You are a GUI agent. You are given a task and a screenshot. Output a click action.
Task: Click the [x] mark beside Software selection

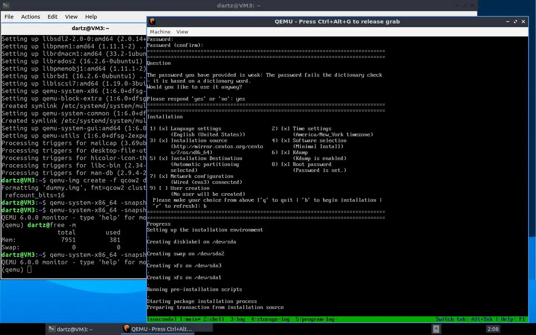(x=285, y=141)
